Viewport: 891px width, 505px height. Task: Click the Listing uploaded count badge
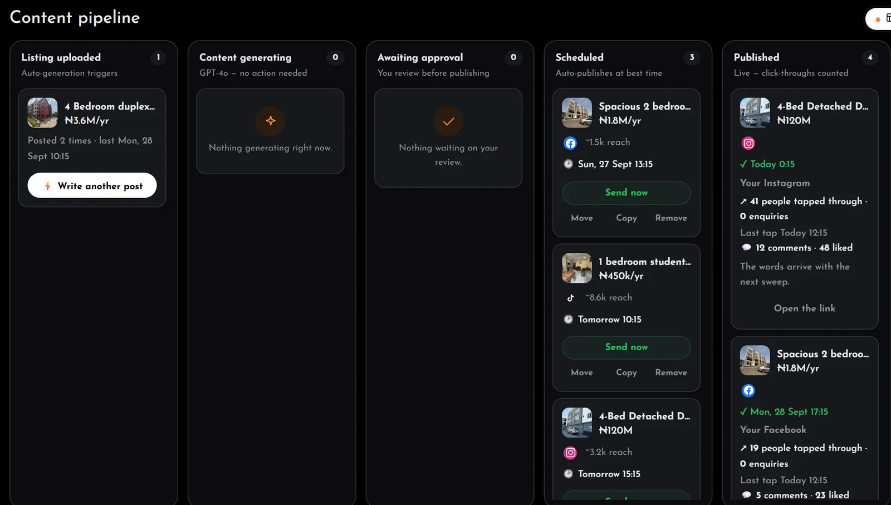pyautogui.click(x=158, y=57)
